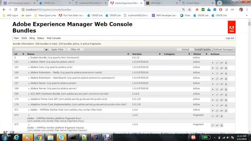Uninstall the Abdera Core bundle

coord(226,68)
